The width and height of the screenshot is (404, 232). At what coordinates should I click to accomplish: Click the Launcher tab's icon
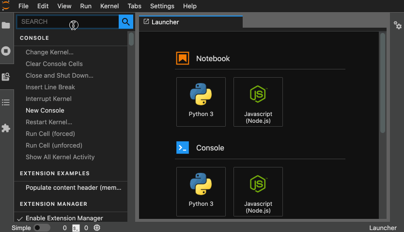tap(146, 22)
